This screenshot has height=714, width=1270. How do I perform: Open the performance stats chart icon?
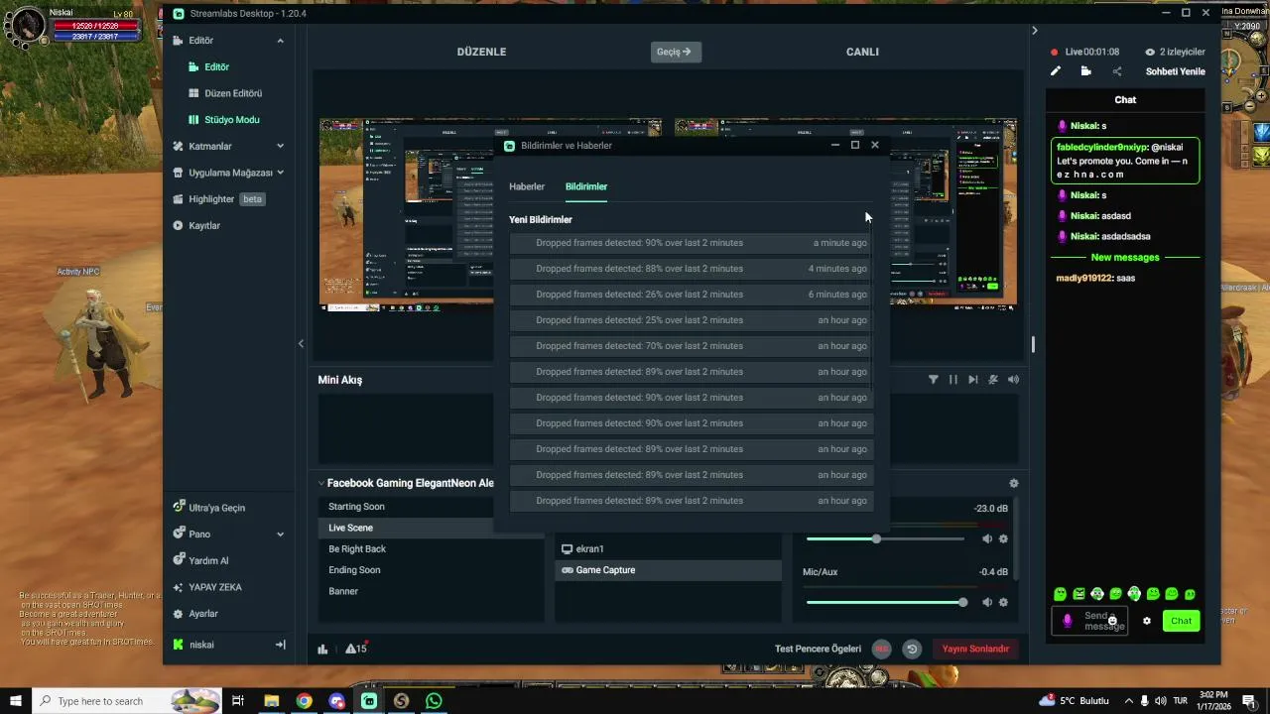pyautogui.click(x=322, y=649)
